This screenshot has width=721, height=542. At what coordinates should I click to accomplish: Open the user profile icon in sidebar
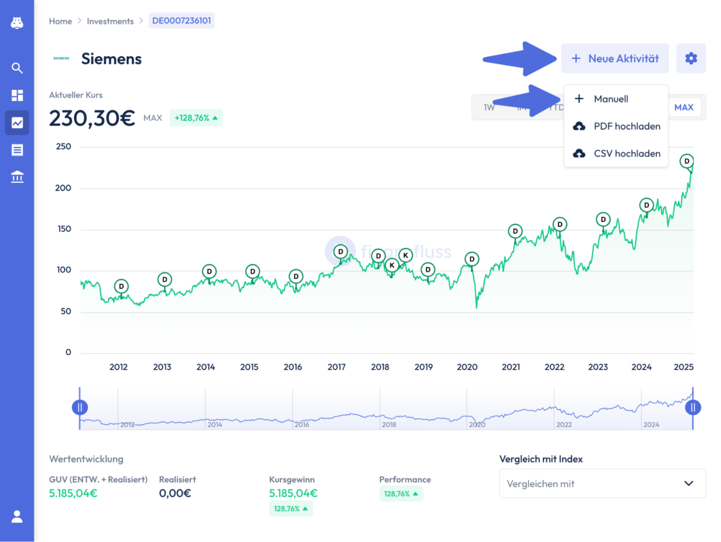(17, 516)
